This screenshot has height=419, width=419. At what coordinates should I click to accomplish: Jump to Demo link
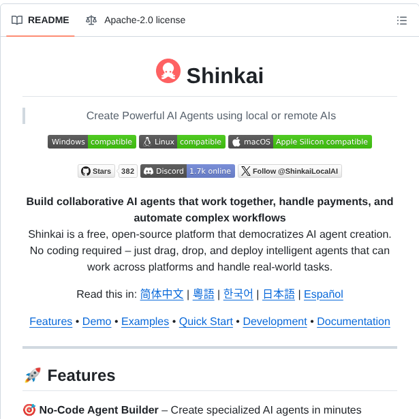coord(97,322)
